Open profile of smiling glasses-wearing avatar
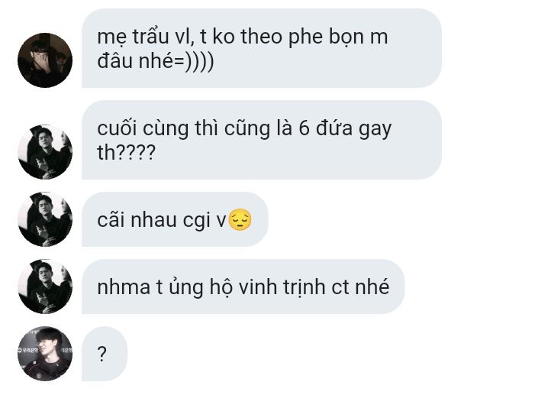Viewport: 548px width, 395px height. (45, 354)
